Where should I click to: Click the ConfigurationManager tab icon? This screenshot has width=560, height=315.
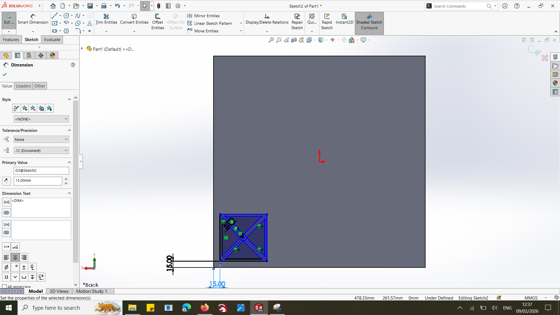coord(29,55)
